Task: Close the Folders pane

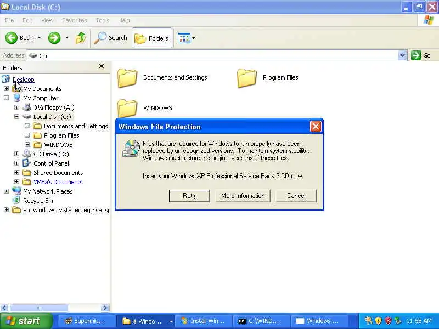Action: click(102, 66)
